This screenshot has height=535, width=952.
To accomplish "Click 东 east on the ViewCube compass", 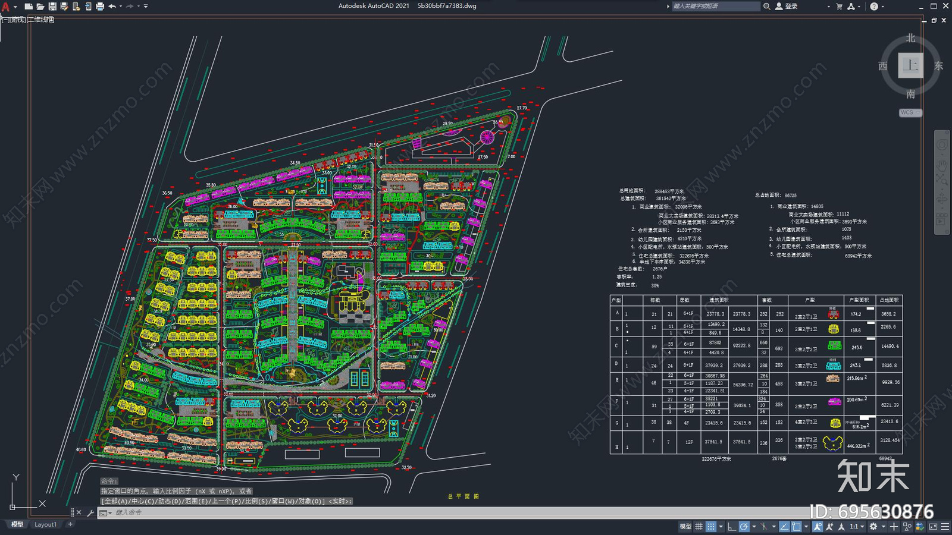I will [x=938, y=65].
